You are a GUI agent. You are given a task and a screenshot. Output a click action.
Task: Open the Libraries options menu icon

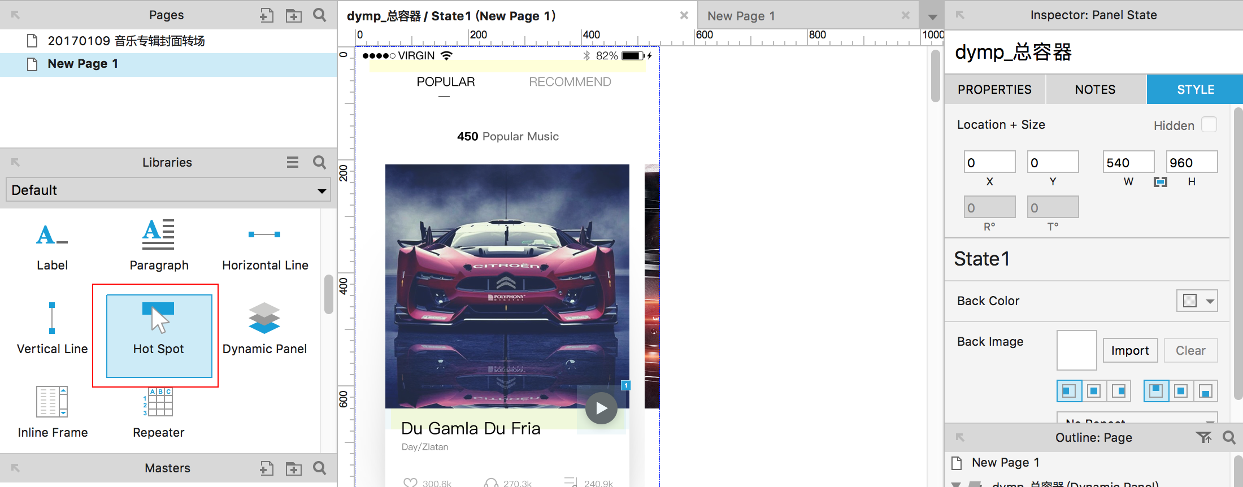pyautogui.click(x=293, y=162)
